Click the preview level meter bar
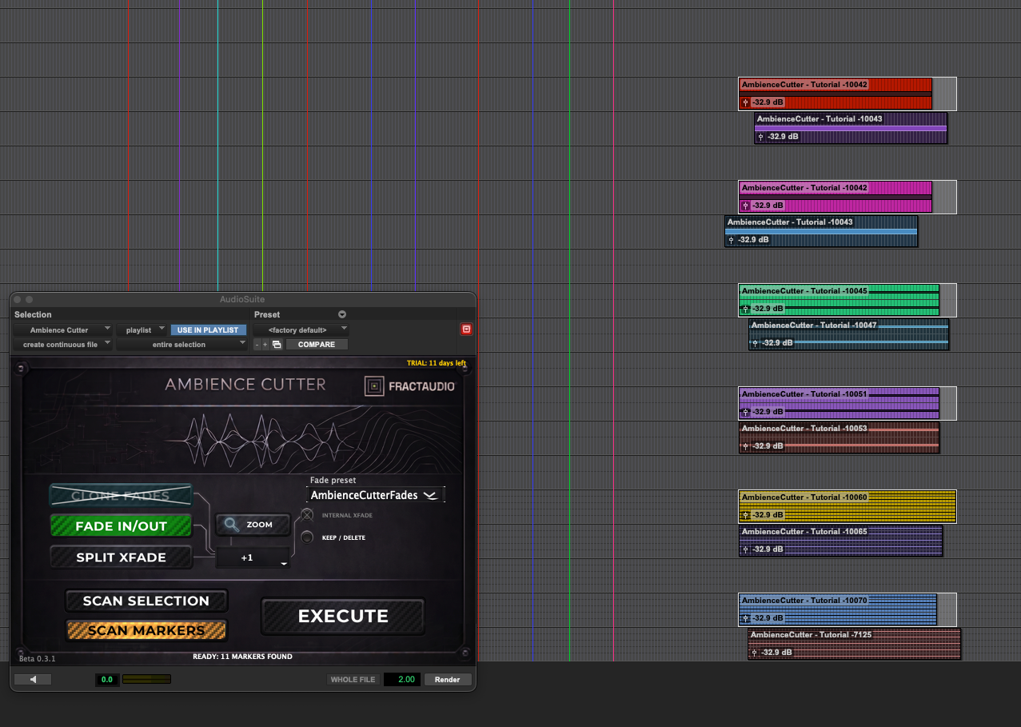 coord(146,679)
